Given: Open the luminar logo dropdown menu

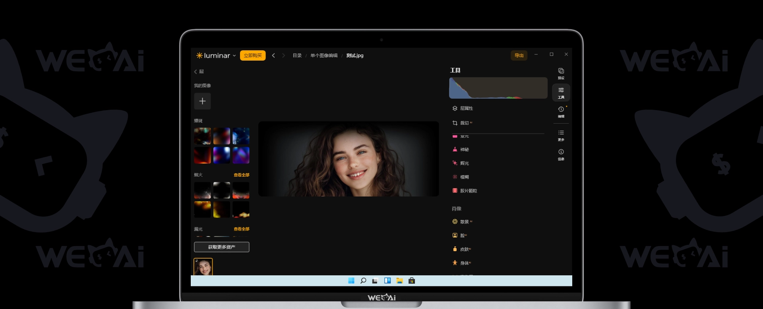Looking at the screenshot, I should pyautogui.click(x=216, y=55).
